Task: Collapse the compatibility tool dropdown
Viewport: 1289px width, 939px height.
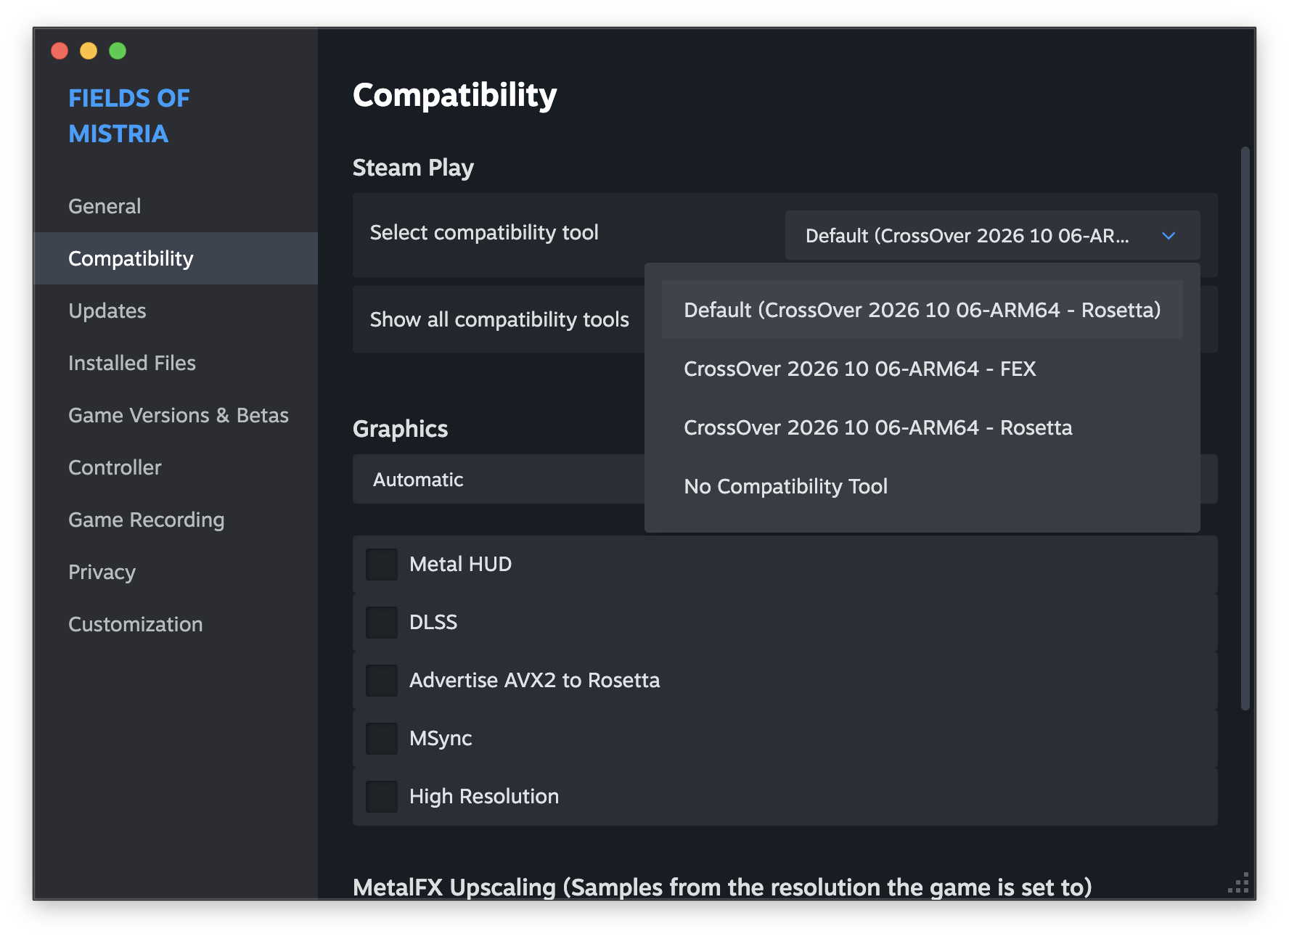Action: (x=992, y=235)
